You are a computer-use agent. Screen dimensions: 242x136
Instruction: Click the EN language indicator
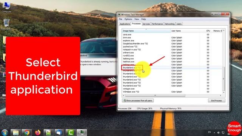[209, 132]
